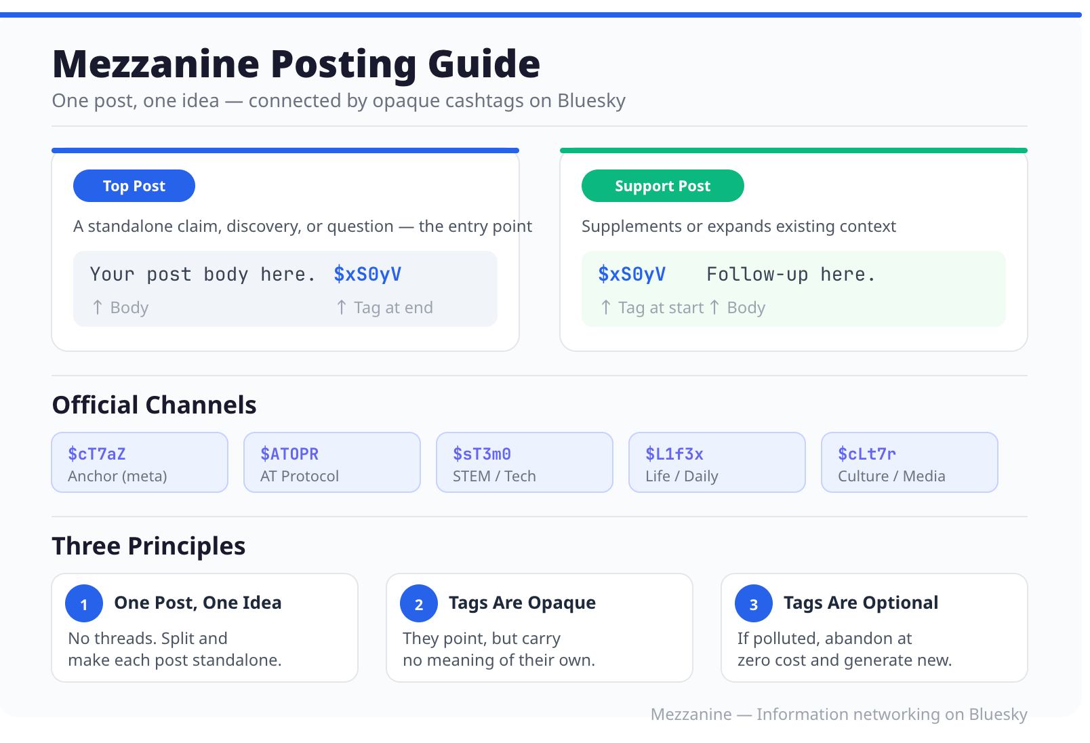Select the $cLt7r Culture / Media channel

coord(910,463)
